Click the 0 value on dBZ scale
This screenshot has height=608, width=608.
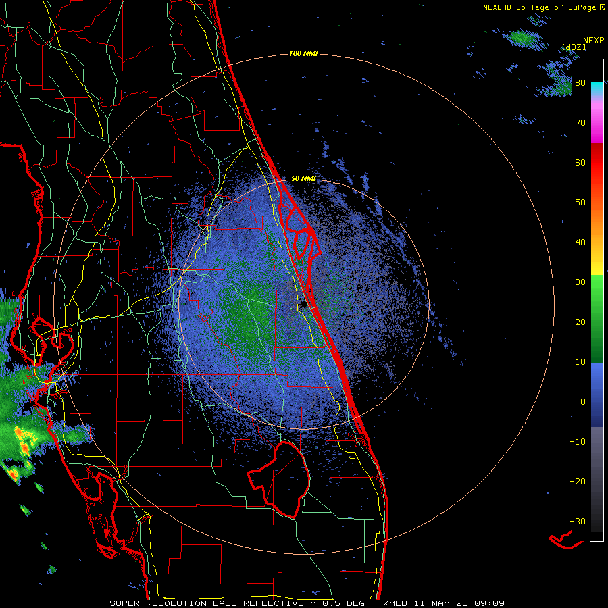(x=583, y=402)
